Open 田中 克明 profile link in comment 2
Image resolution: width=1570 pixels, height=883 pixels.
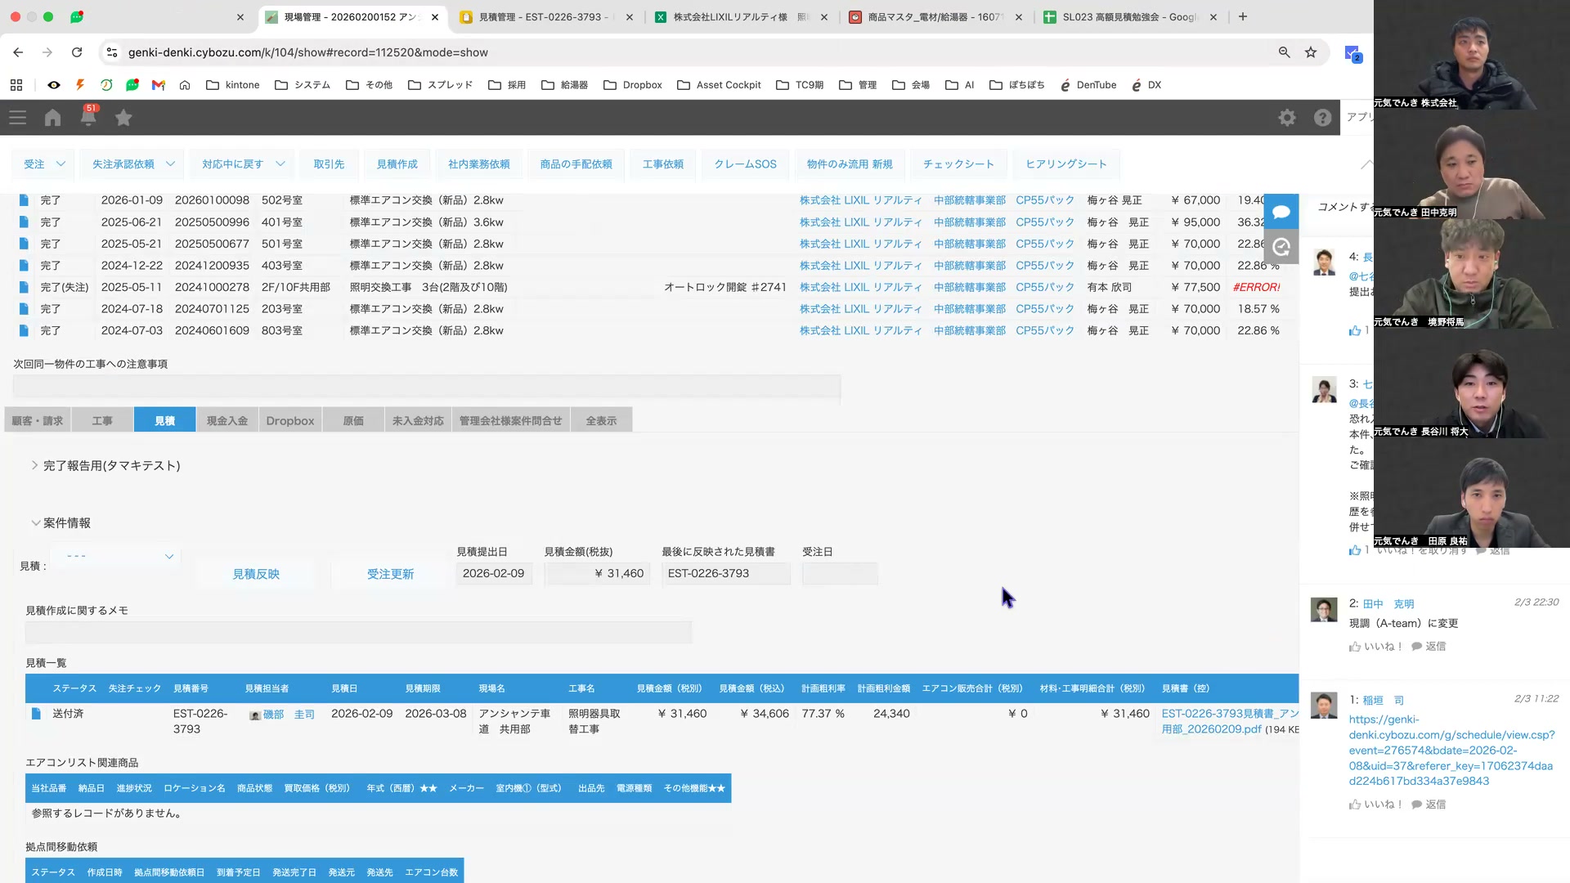[1388, 604]
